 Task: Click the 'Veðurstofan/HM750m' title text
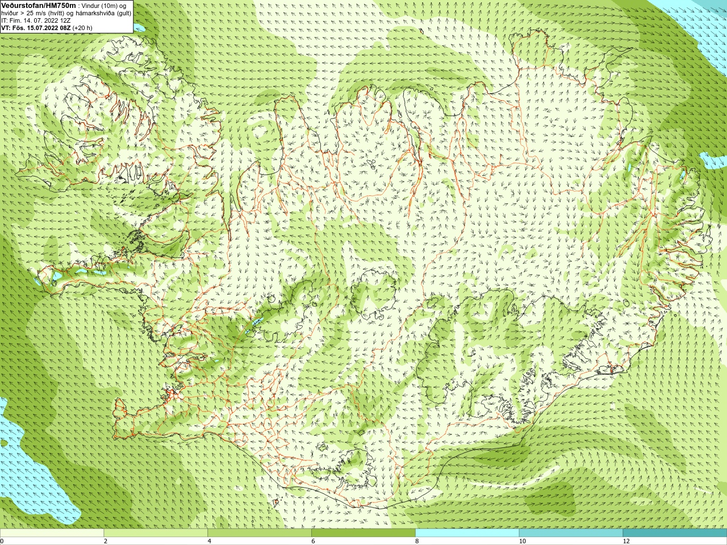(39, 6)
